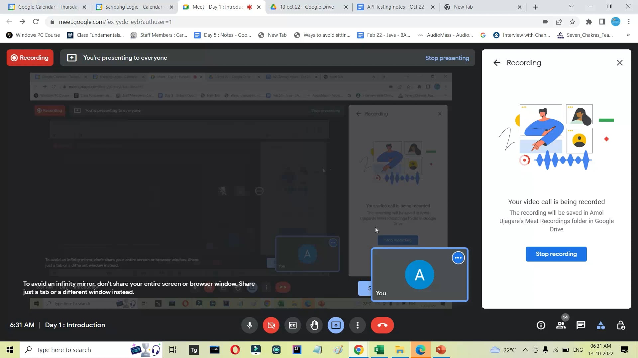Show participants list showing 14 people
Screen dimensions: 638x358
(561, 325)
